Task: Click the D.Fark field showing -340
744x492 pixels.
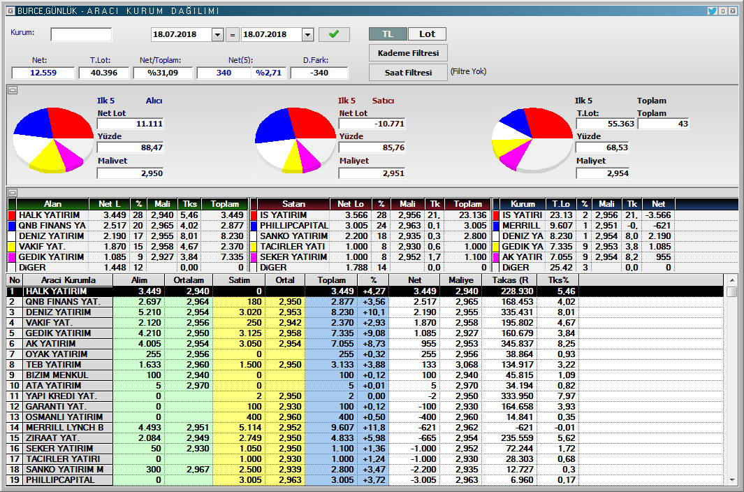Action: (x=319, y=73)
